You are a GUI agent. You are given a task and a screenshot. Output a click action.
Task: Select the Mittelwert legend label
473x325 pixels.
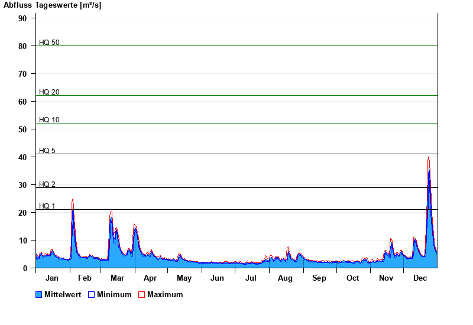coord(63,294)
